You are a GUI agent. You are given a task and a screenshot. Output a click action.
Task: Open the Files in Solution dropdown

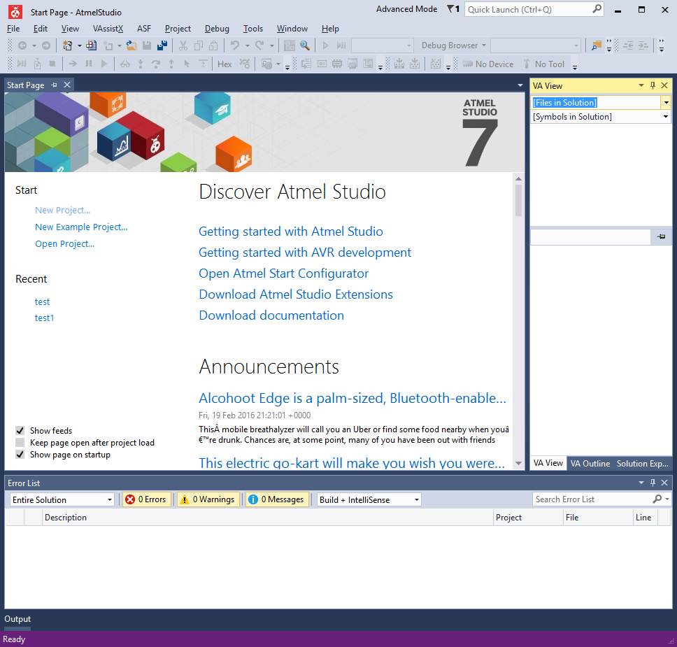tap(664, 102)
